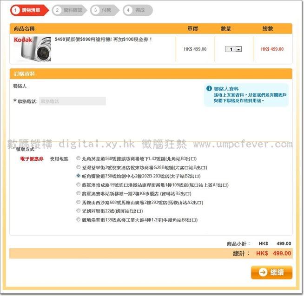Select the 元朗同樂街22號 pickup location
The image size is (304, 296).
click(x=78, y=210)
